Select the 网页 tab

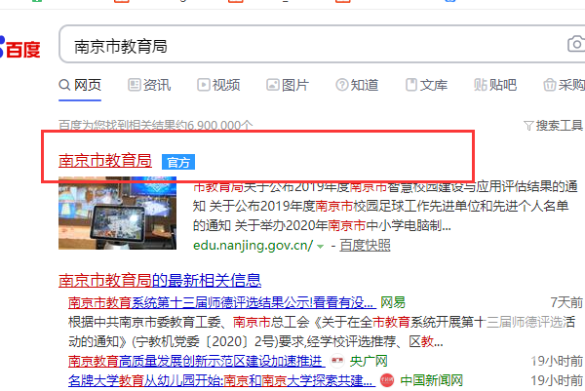tap(80, 85)
